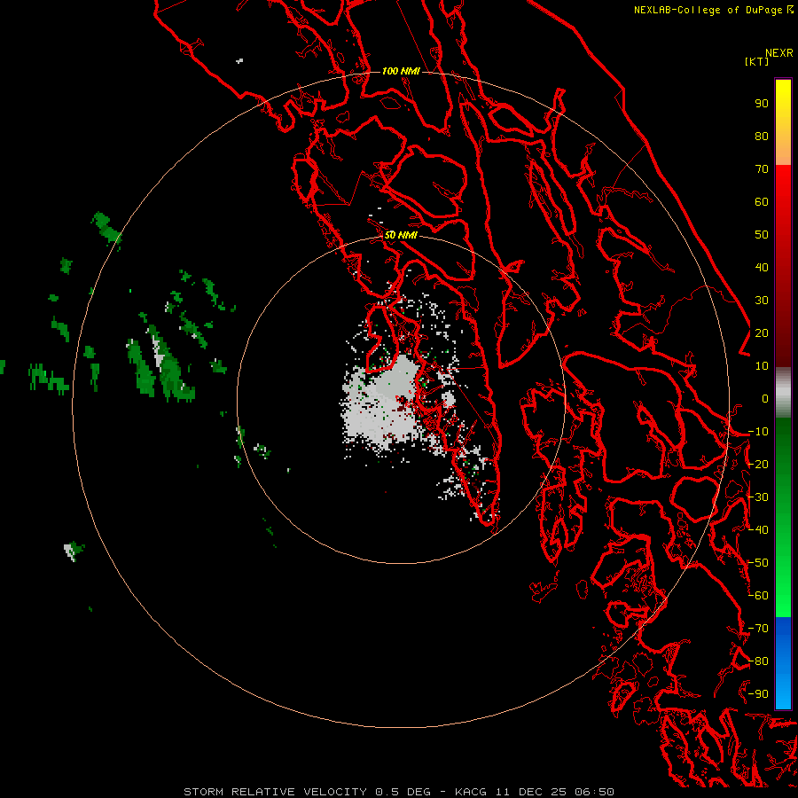Click the -10 value on the velocity scale
Image resolution: width=798 pixels, height=798 pixels.
coord(758,432)
